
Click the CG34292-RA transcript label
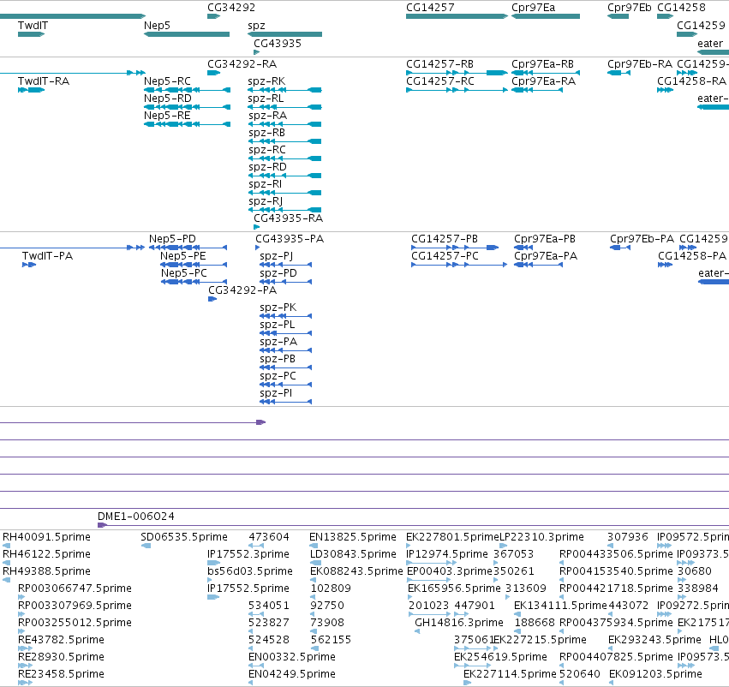click(x=242, y=64)
